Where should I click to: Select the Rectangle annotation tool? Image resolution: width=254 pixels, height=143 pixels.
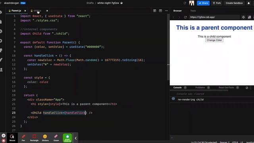point(34,138)
